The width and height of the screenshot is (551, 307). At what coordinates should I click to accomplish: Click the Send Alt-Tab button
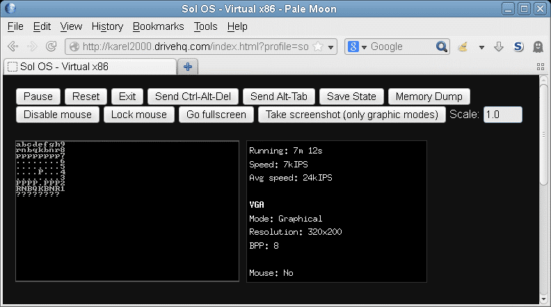[x=279, y=97]
